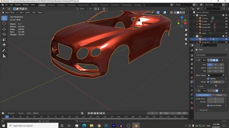Toggle the Merge checkbox
229x128 pixels.
click(208, 82)
